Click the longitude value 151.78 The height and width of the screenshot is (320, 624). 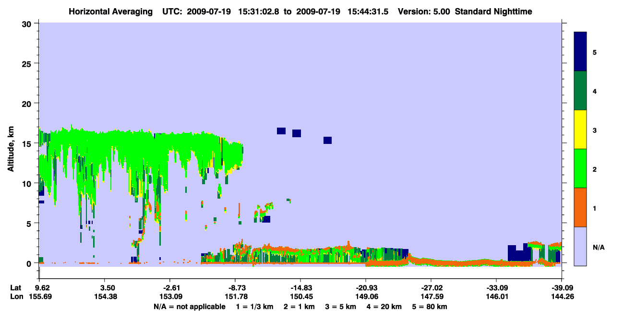pos(235,296)
